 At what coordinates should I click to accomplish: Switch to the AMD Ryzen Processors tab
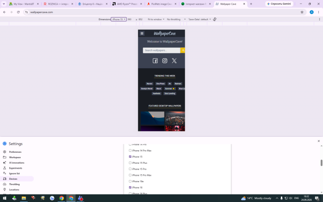[127, 4]
